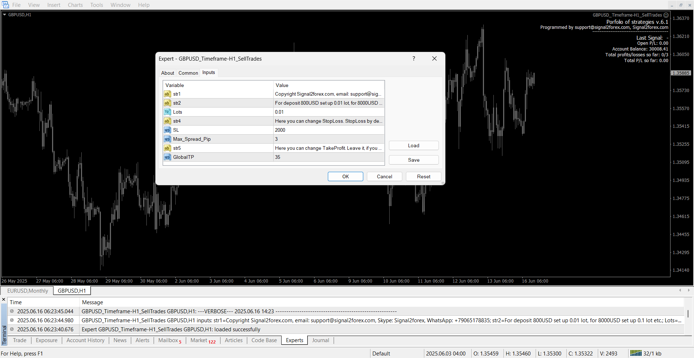Image resolution: width=694 pixels, height=358 pixels.
Task: Open the Journal tab in Terminal
Action: click(320, 340)
